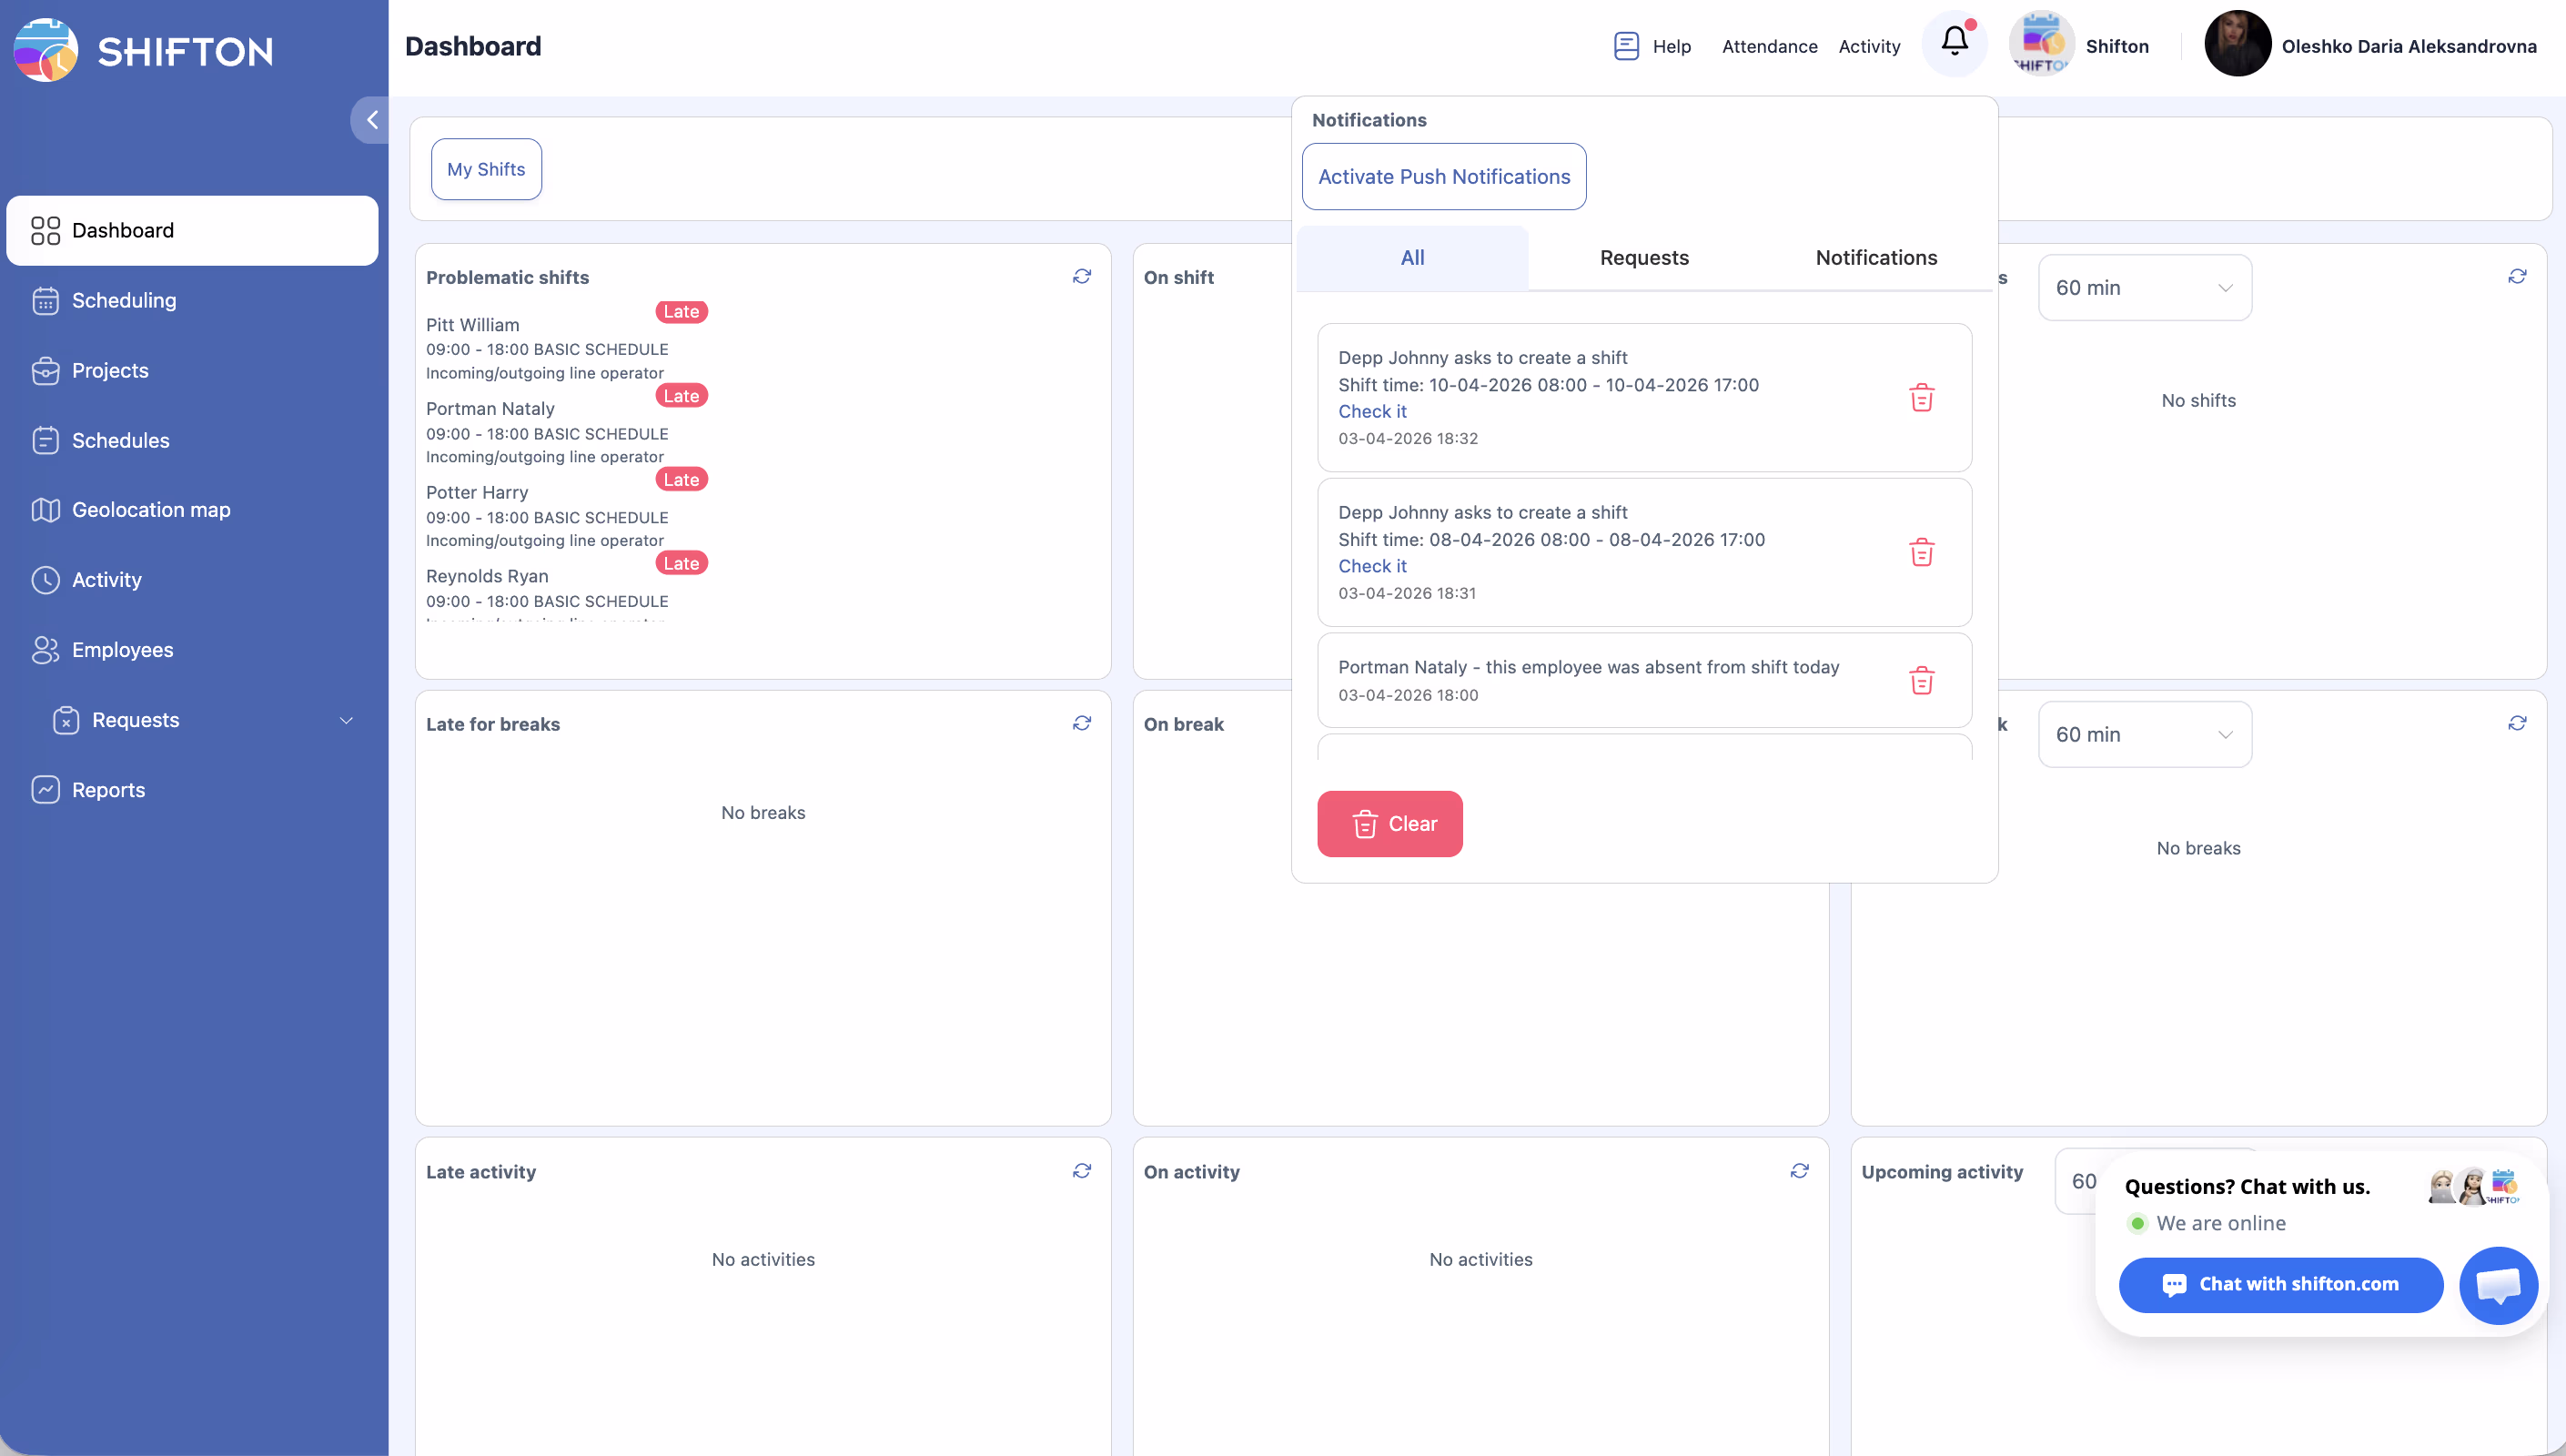The height and width of the screenshot is (1456, 2566).
Task: Open the upcoming breaks 60 min dropdown
Action: click(2144, 735)
